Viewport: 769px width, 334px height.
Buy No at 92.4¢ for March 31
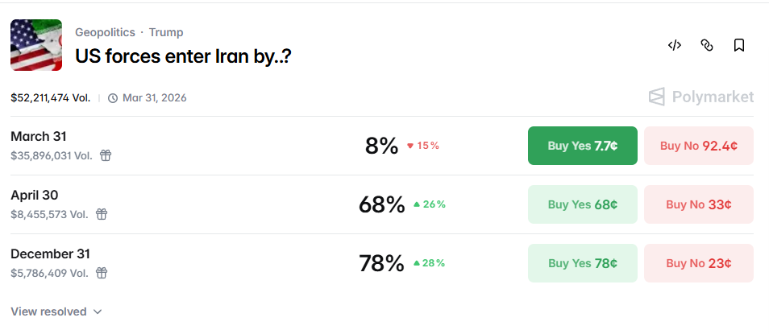(699, 146)
